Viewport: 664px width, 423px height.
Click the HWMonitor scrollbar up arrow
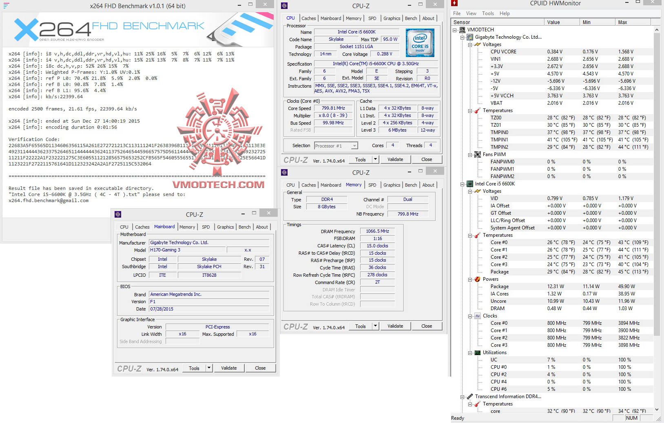tap(657, 30)
